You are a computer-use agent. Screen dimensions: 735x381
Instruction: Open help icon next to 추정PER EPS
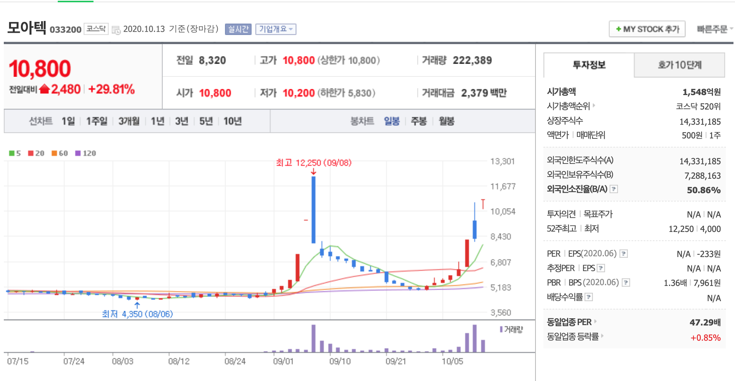click(x=601, y=268)
